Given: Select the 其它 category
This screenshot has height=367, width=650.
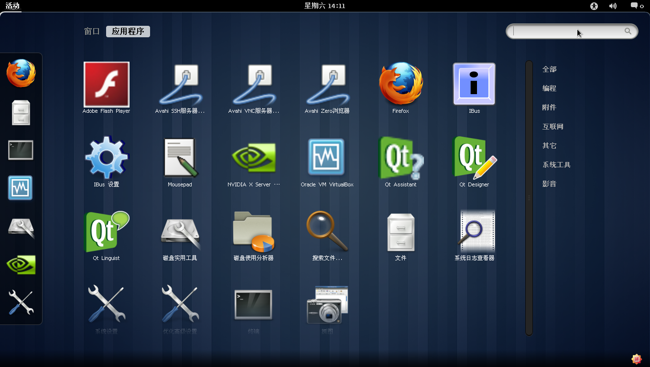Looking at the screenshot, I should pos(549,146).
